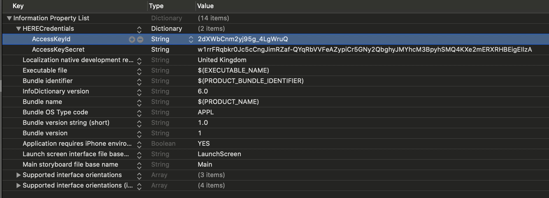Click the United Kingdom value
Image resolution: width=549 pixels, height=198 pixels.
pyautogui.click(x=222, y=60)
